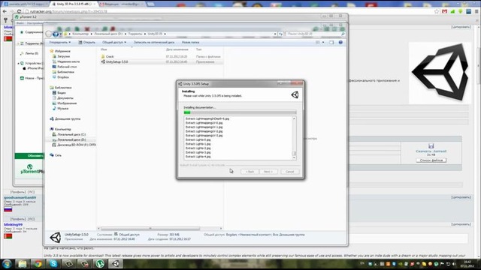Click scroll-down arrow of the extraction log list

point(294,157)
